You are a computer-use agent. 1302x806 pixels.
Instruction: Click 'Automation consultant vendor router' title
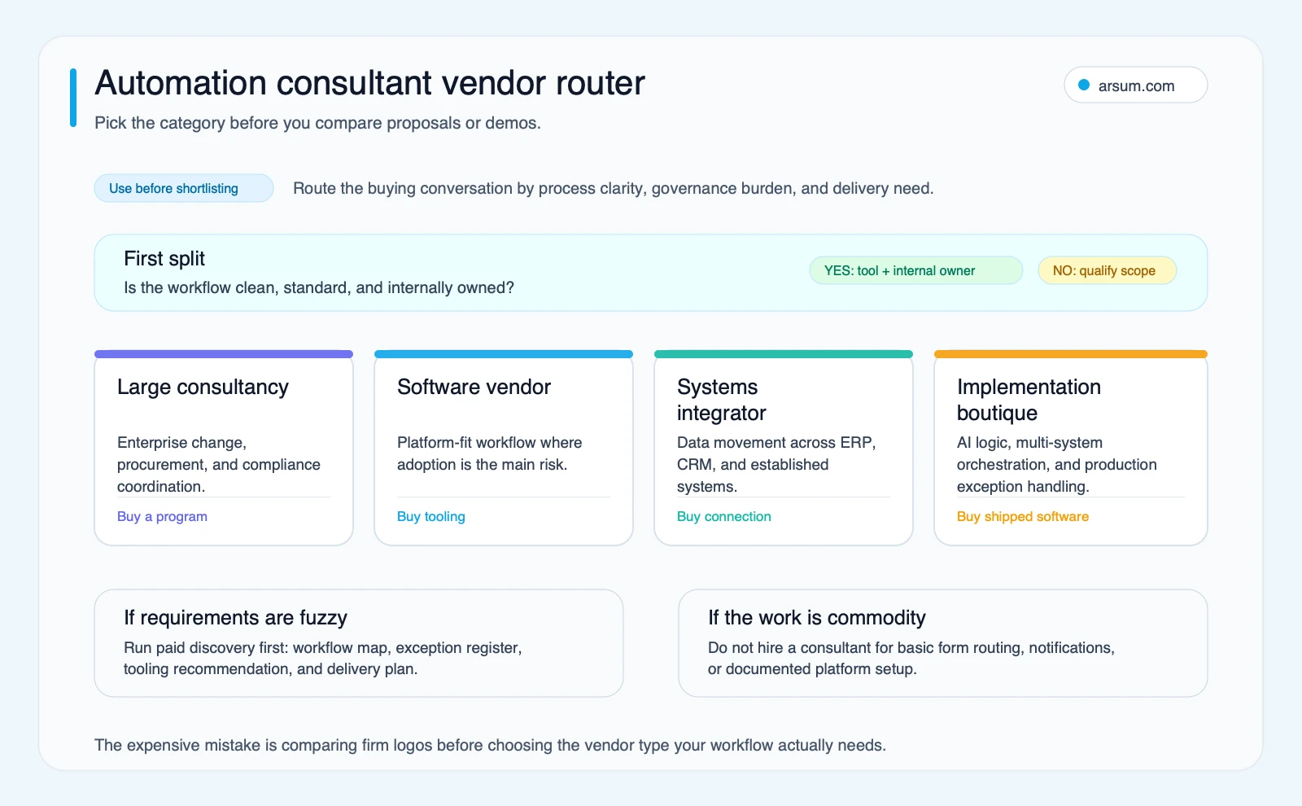(x=369, y=83)
